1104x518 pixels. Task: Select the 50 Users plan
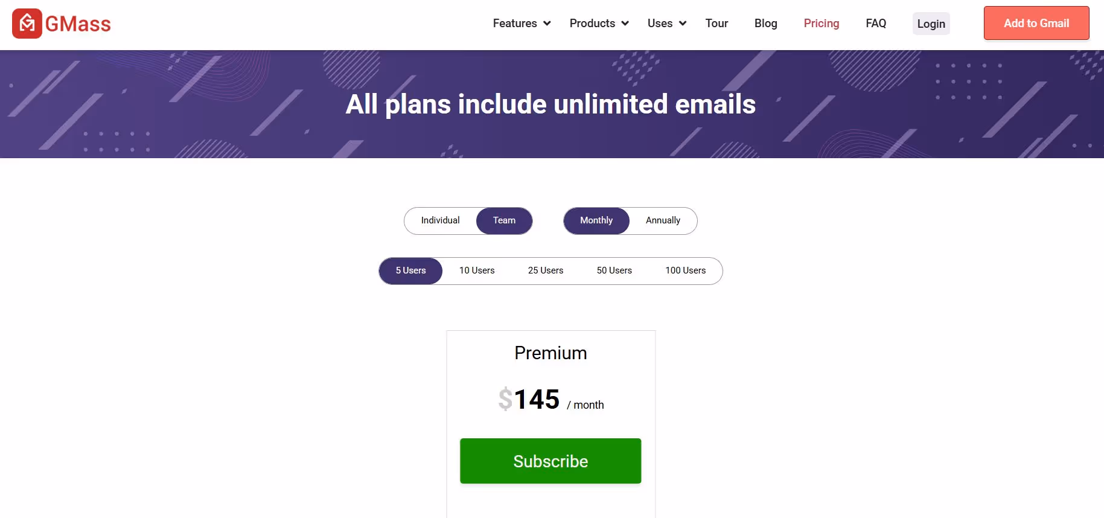614,270
